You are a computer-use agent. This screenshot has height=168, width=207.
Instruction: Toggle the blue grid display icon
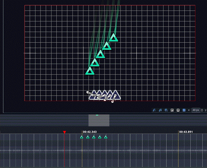[x=184, y=110]
